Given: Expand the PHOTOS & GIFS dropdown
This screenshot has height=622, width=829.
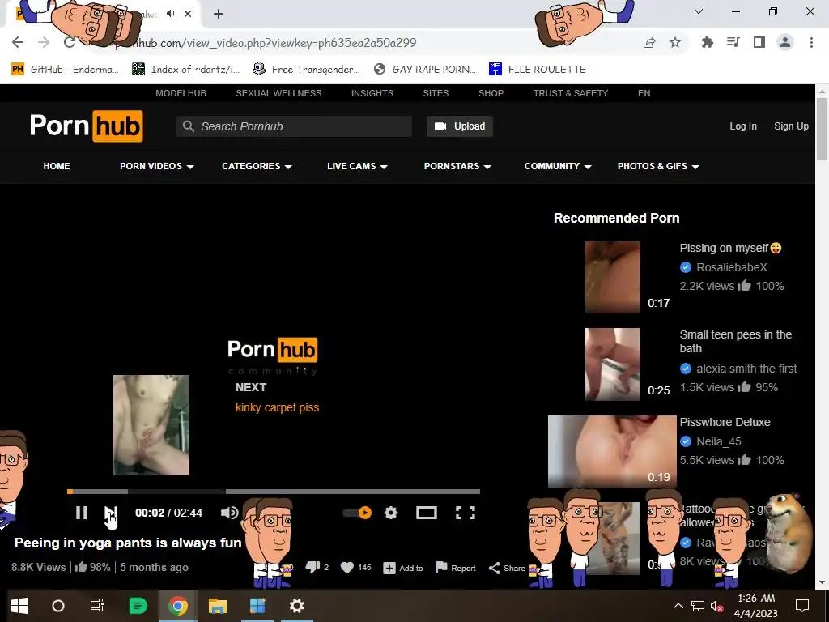Looking at the screenshot, I should coord(658,166).
